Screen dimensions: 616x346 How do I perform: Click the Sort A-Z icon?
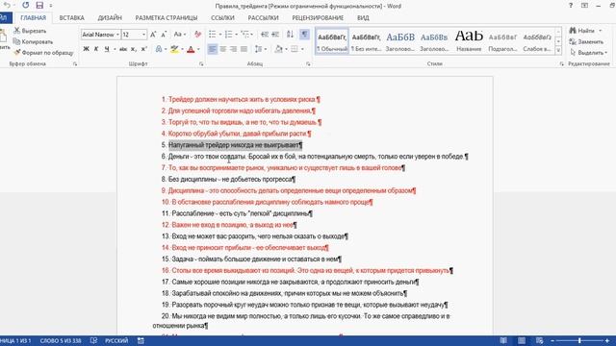coord(290,35)
